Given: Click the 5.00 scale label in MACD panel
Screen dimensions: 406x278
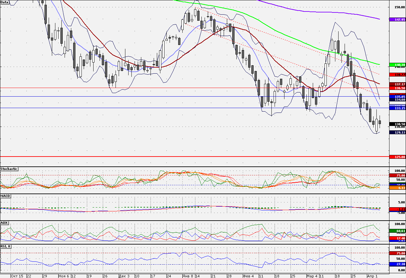Looking at the screenshot, I should [402, 202].
